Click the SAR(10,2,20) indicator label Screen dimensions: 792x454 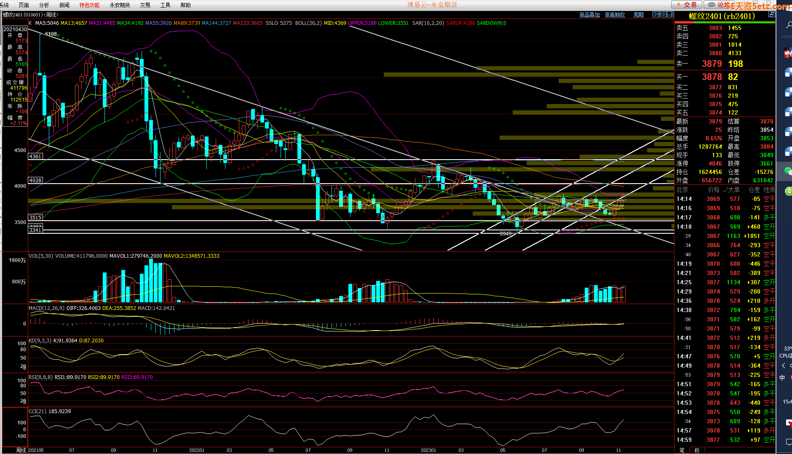(428, 23)
